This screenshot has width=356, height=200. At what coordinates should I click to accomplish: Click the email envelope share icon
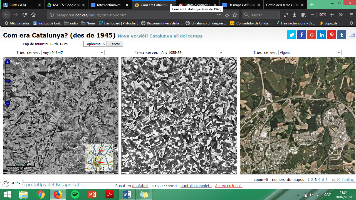pyautogui.click(x=352, y=35)
